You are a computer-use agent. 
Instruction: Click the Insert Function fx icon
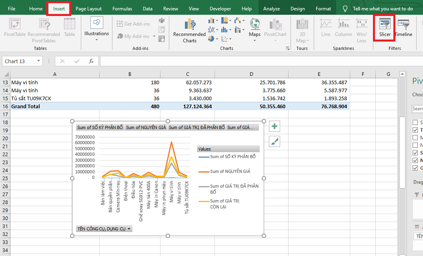pos(91,61)
